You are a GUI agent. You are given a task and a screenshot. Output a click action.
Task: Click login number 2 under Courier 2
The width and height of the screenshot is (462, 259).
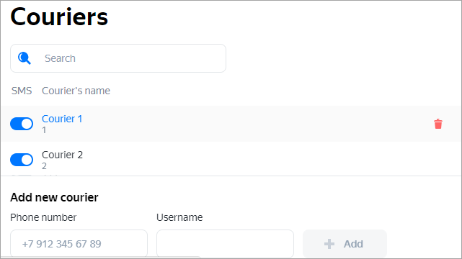(x=44, y=166)
